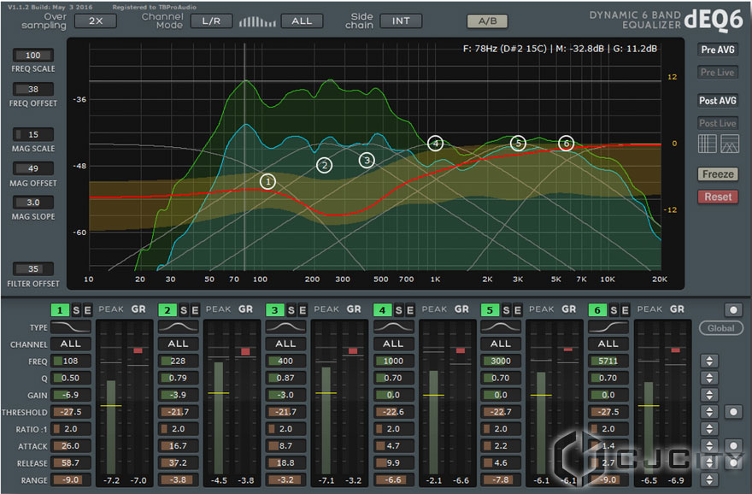Select band node 6 on the EQ graph
This screenshot has width=752, height=494.
(x=567, y=143)
